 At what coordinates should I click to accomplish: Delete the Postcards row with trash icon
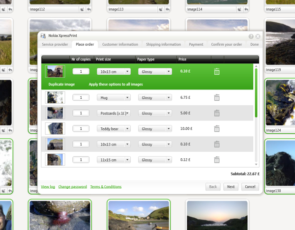point(217,113)
